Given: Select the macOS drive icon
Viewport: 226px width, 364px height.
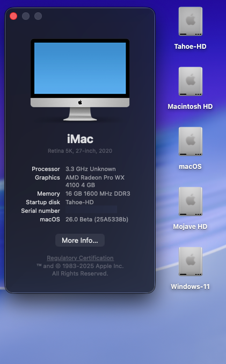Looking at the screenshot, I should tap(191, 142).
